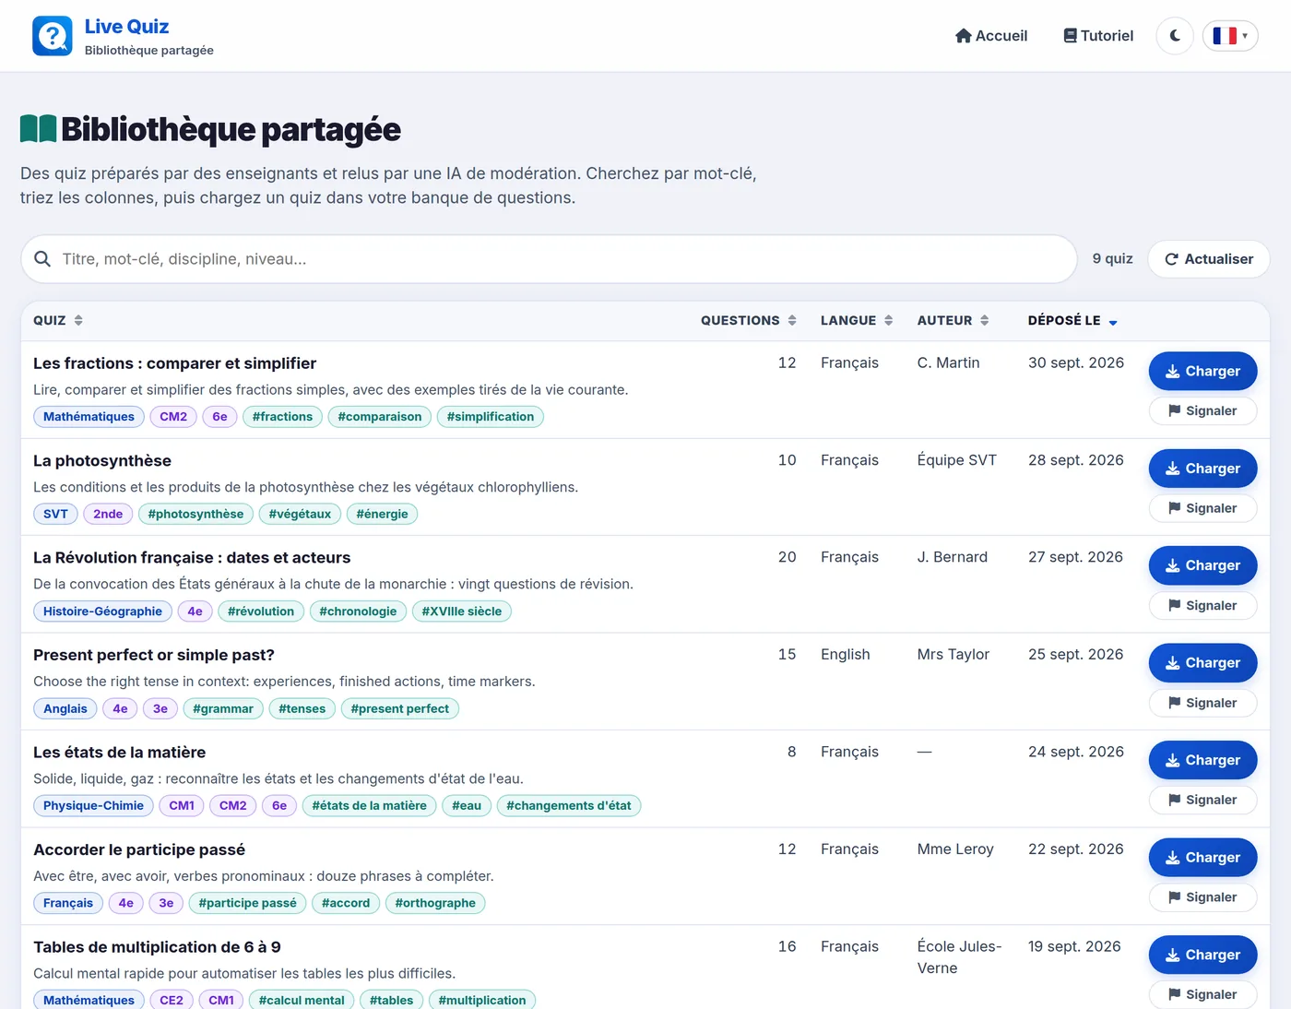Click the #énergie tag
Viewport: 1291px width, 1009px height.
pos(382,514)
